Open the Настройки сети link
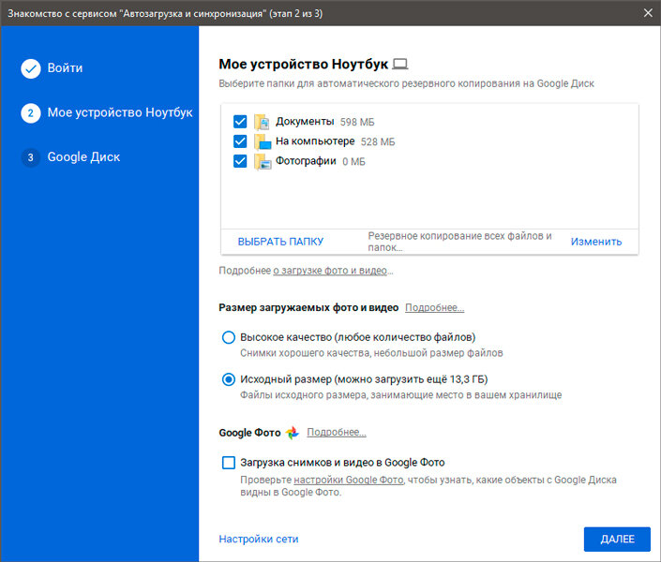Image resolution: width=661 pixels, height=562 pixels. [259, 540]
